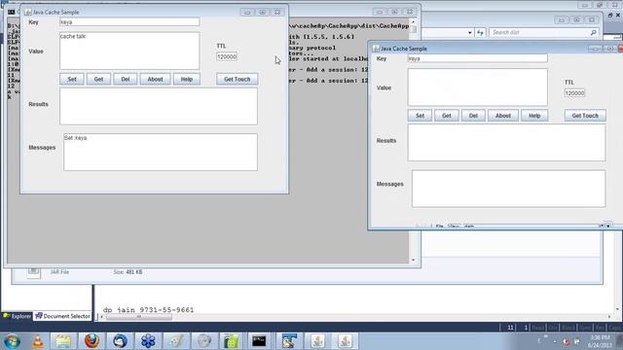The width and height of the screenshot is (623, 350).
Task: Click Del button in right Java Cache Sample window
Action: [x=473, y=116]
